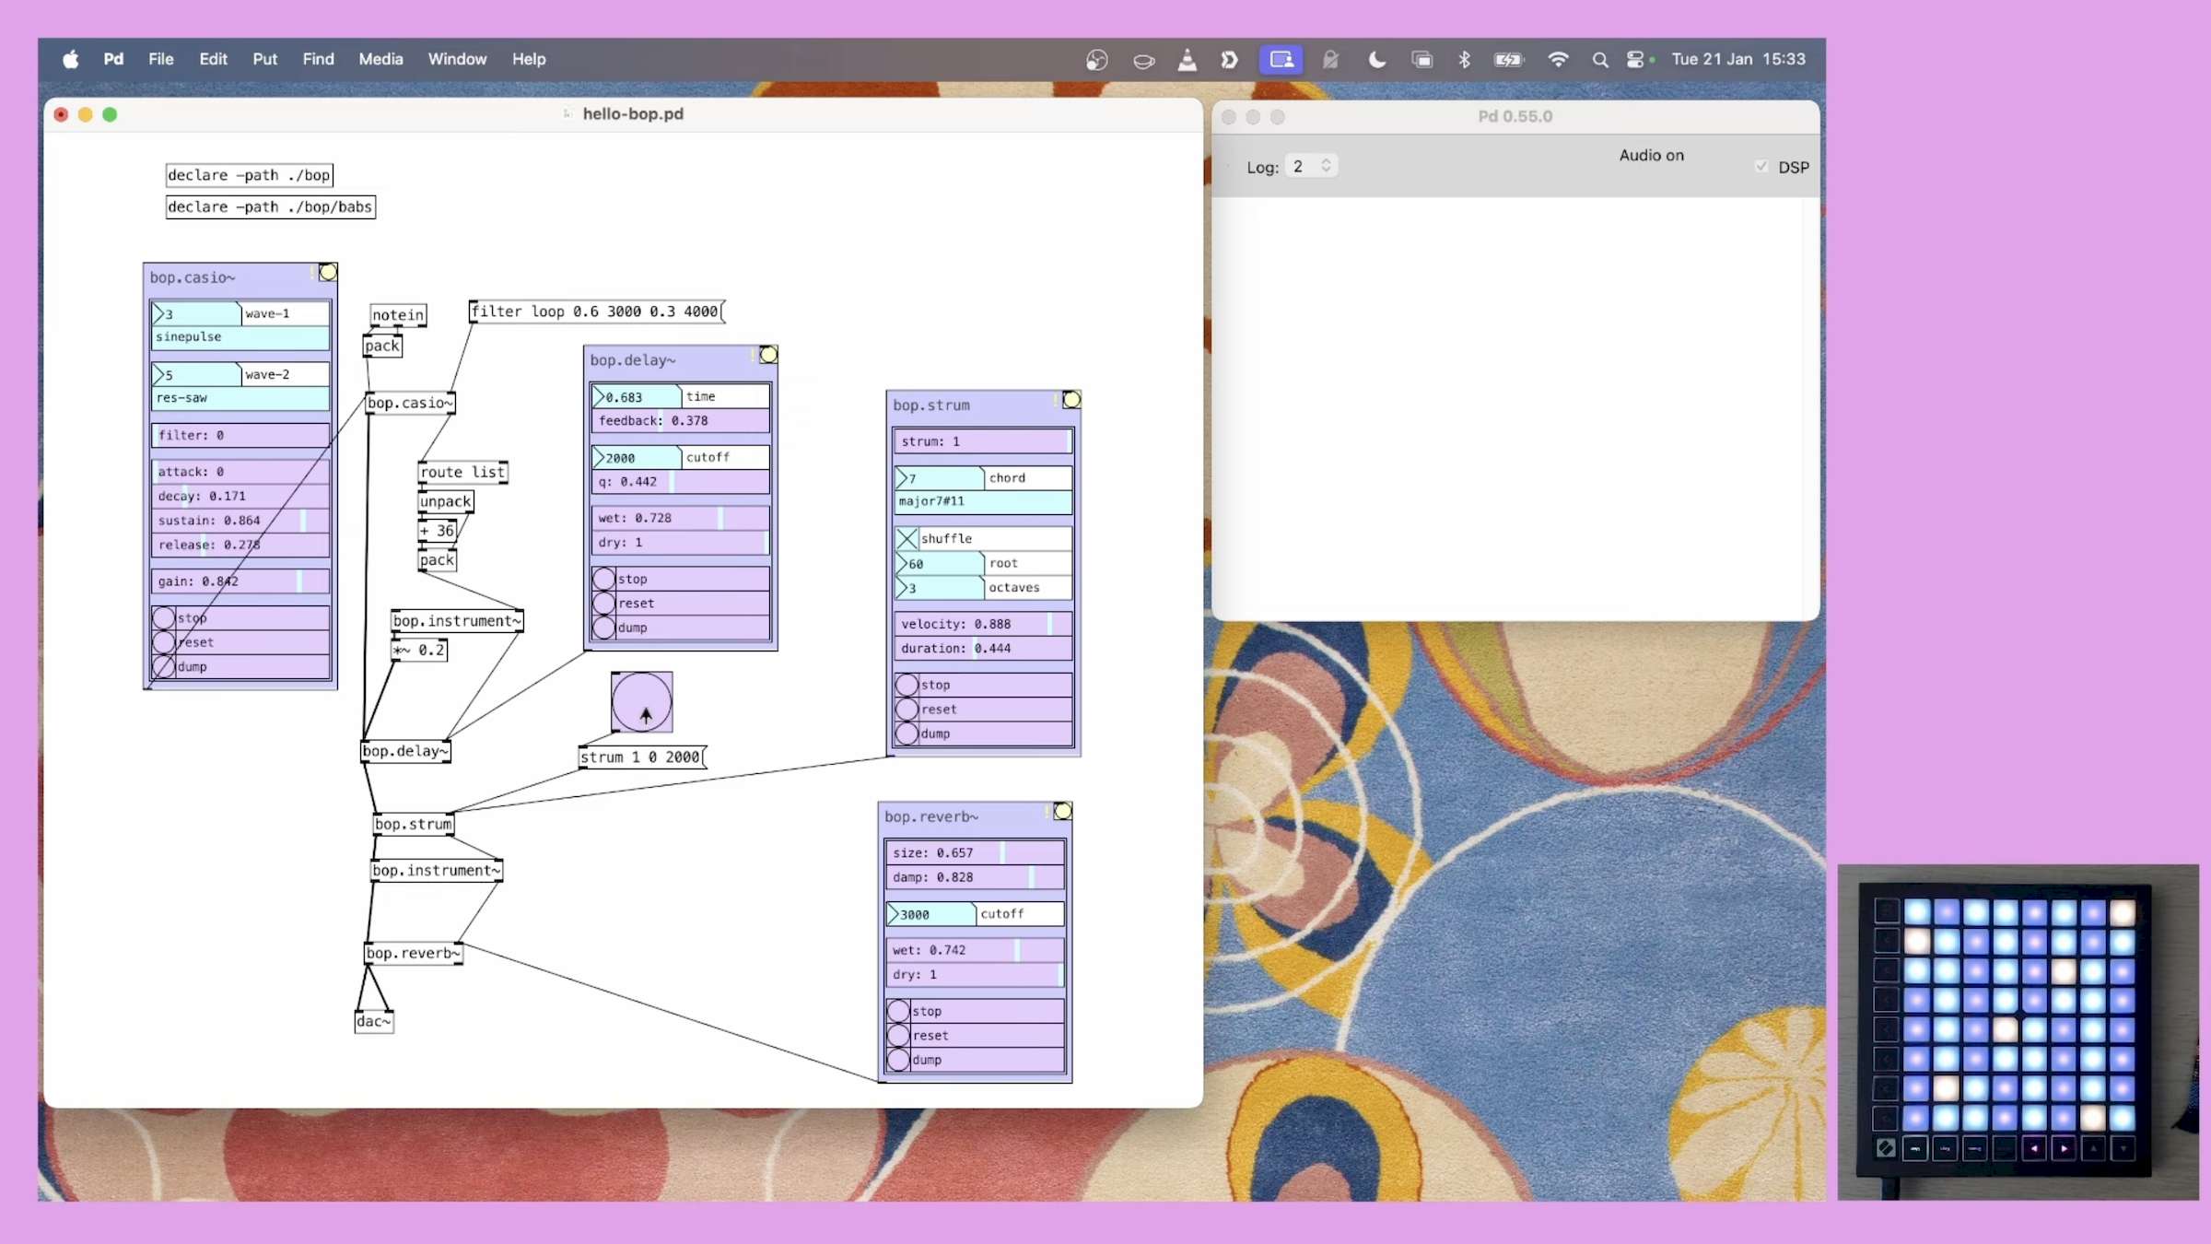Viewport: 2211px width, 1244px height.
Task: Click the reset bang in bop.casio~ panel
Action: point(164,642)
